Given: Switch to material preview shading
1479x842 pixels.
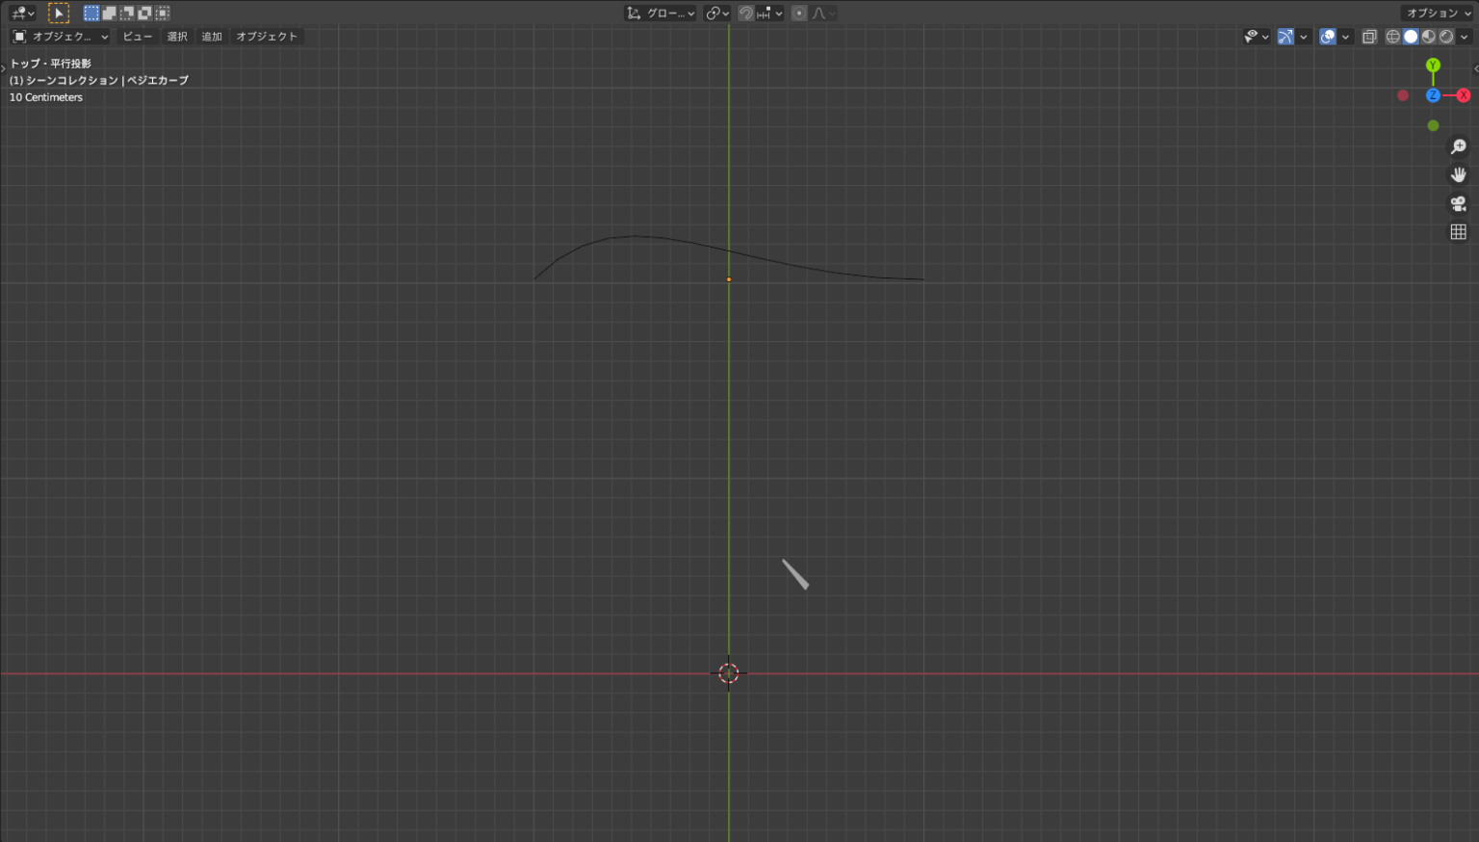Looking at the screenshot, I should point(1428,37).
